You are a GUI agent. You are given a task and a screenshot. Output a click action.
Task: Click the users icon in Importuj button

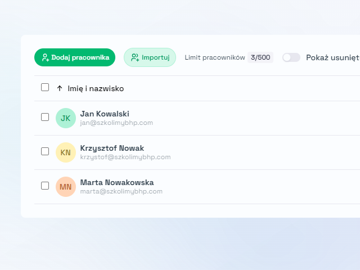click(135, 57)
